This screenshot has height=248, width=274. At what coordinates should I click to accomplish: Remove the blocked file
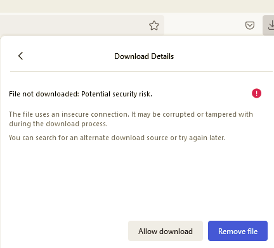(x=238, y=231)
